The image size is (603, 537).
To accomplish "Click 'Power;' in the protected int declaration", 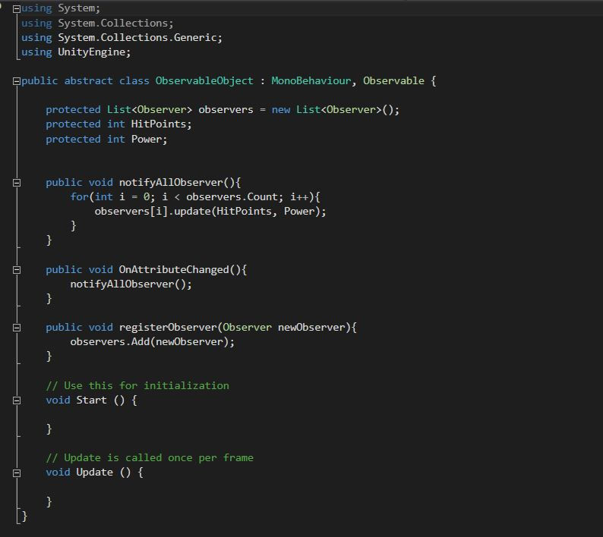I will click(x=149, y=139).
